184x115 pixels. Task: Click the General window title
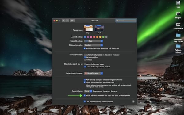click(x=94, y=21)
